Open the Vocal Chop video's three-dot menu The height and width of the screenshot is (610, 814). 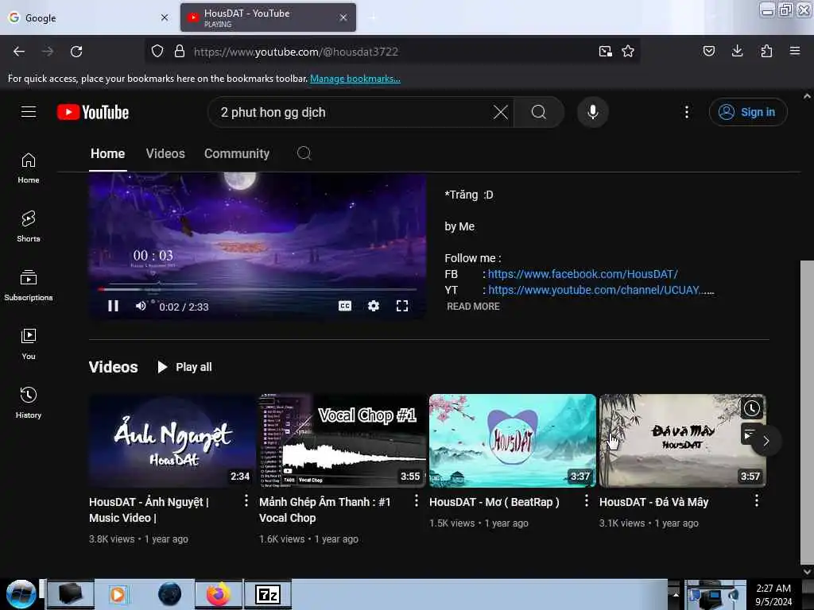(417, 500)
